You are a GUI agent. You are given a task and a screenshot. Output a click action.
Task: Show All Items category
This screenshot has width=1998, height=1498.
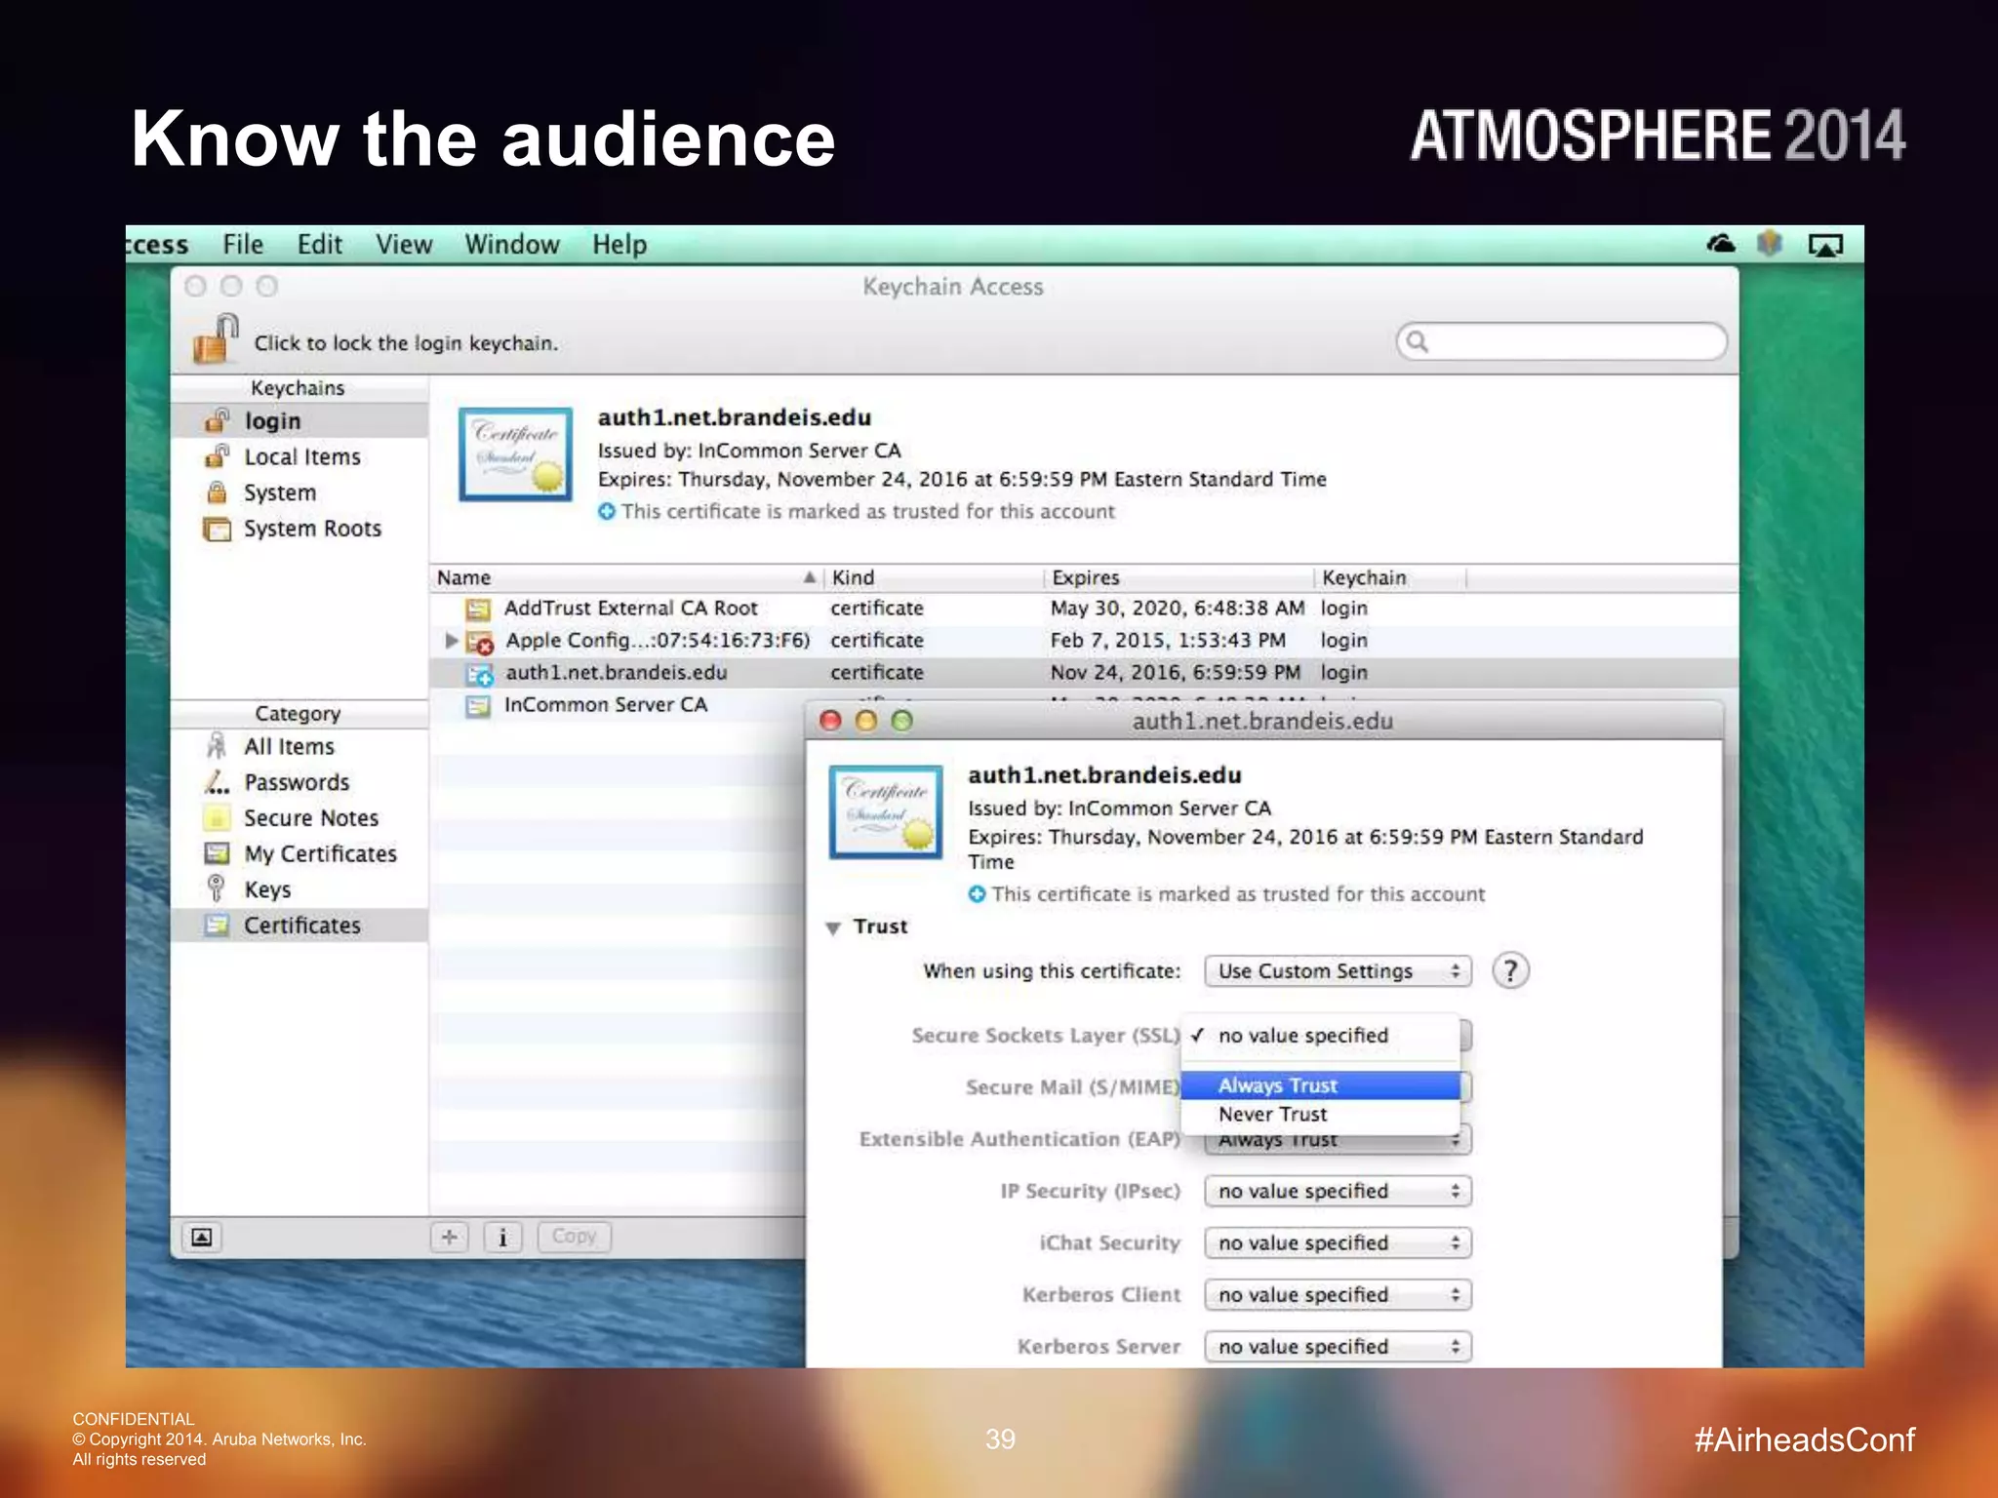click(x=300, y=746)
